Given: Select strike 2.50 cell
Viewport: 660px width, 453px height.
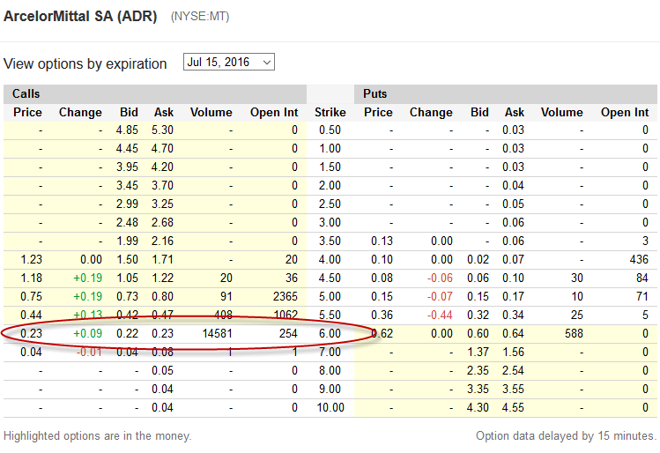Looking at the screenshot, I should pos(330,204).
